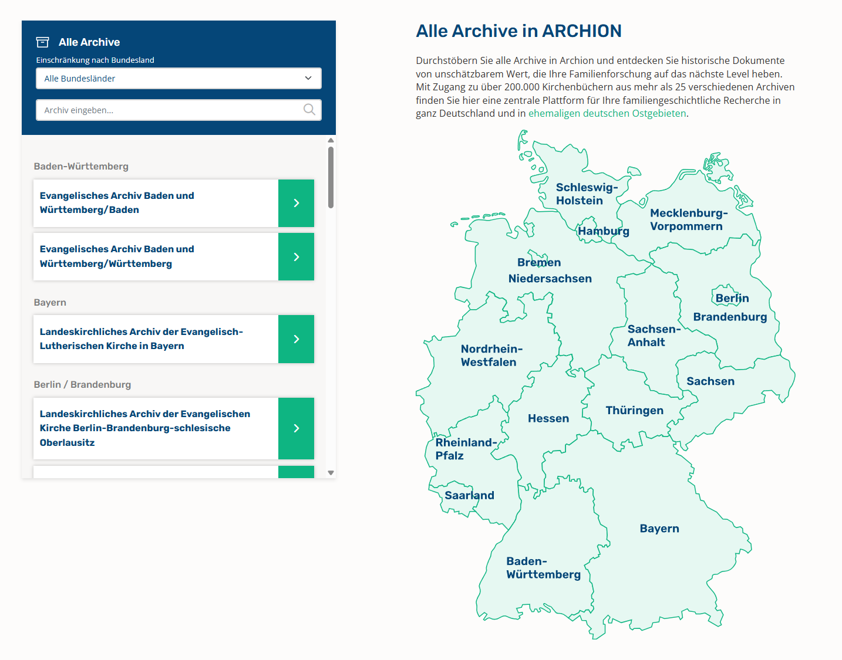Viewport: 842px width, 660px height.
Task: Open arrow for Württemberg/Württemberg archive
Action: [x=296, y=257]
